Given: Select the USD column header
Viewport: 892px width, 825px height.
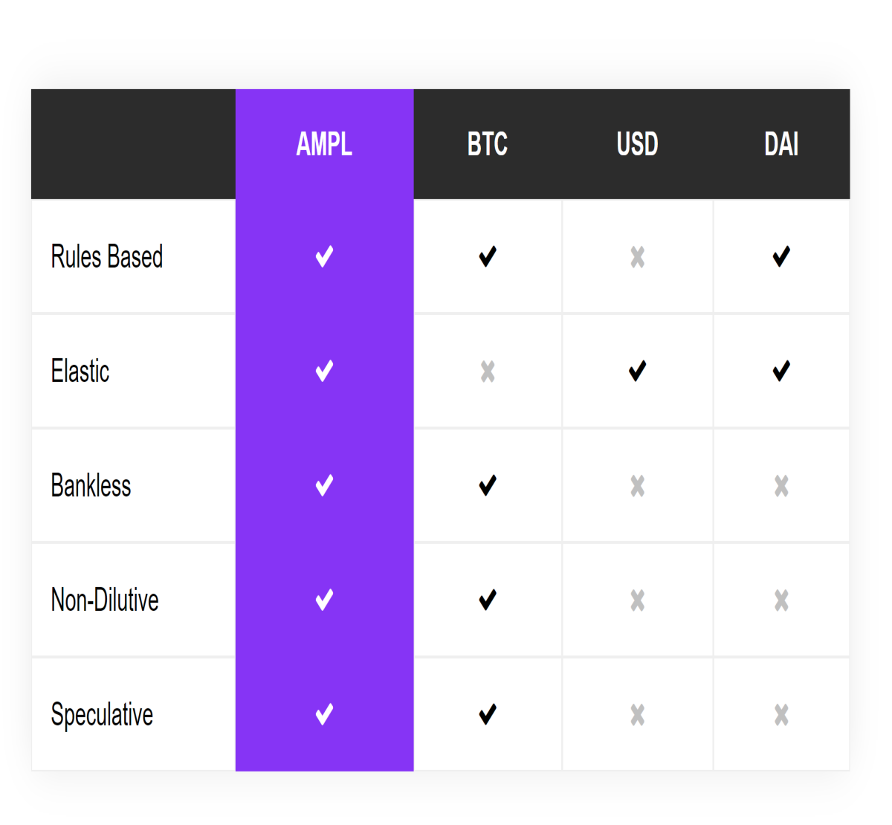Looking at the screenshot, I should click(637, 144).
